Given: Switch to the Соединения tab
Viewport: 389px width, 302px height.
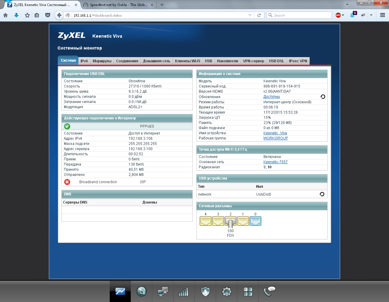Looking at the screenshot, I should 127,61.
